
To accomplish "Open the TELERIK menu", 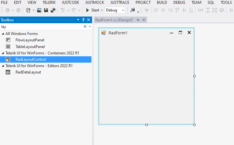I will pyautogui.click(x=49, y=2).
